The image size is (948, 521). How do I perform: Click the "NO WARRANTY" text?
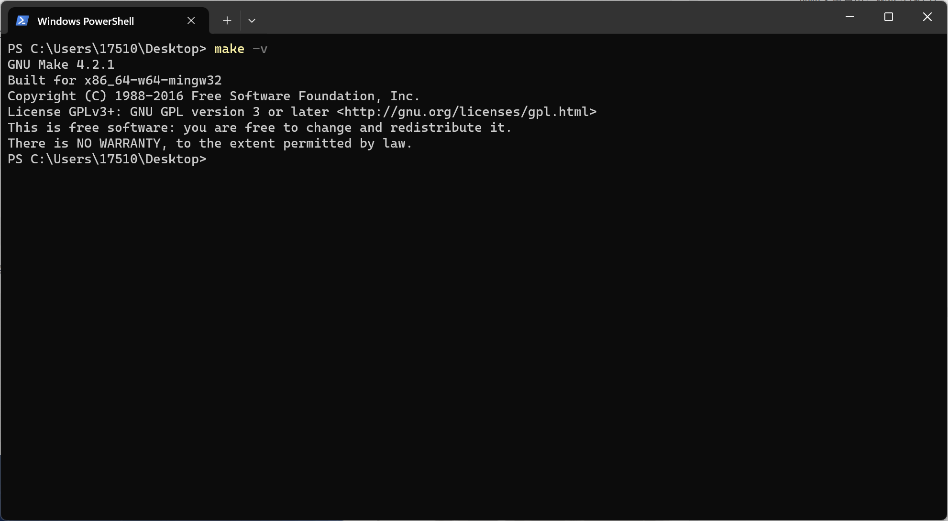click(119, 143)
